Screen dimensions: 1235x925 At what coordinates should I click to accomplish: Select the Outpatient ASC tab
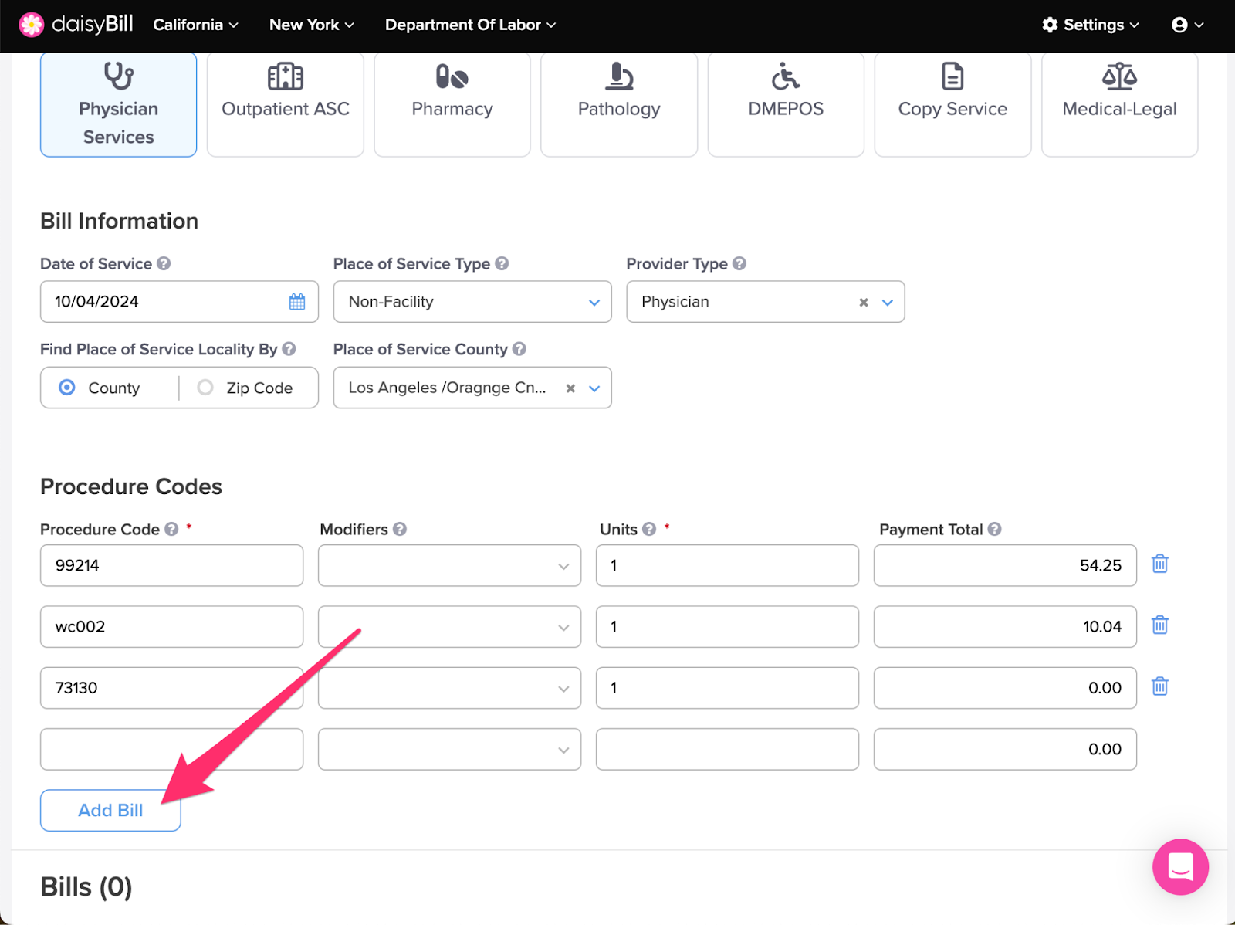click(x=286, y=104)
